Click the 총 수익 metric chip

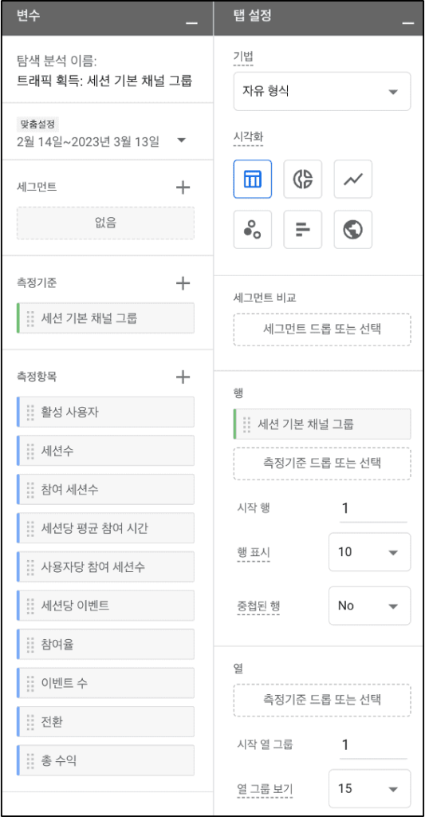(x=106, y=760)
